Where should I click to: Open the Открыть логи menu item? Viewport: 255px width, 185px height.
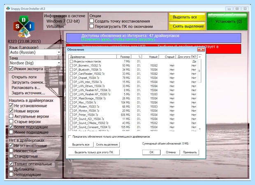(24, 77)
